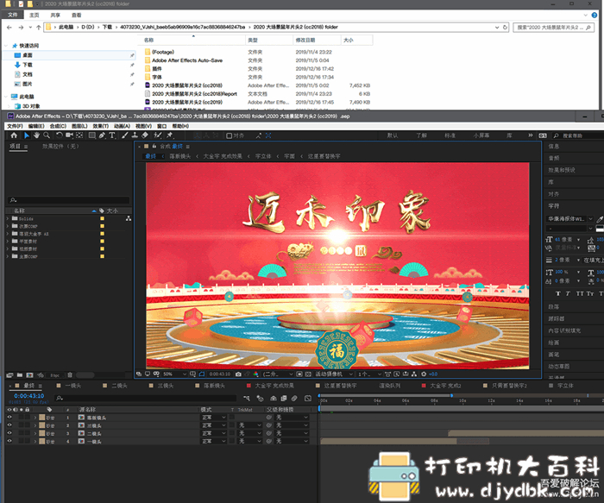Open the 文件(F) menu in After Effects
Image resolution: width=604 pixels, height=503 pixels.
[15, 126]
